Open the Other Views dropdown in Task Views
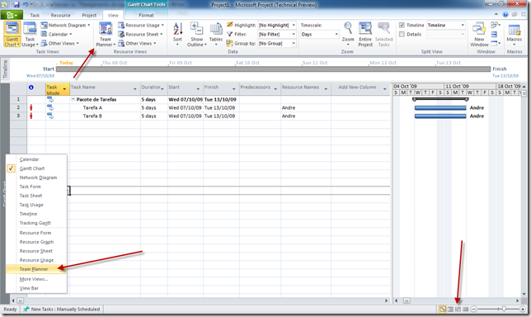The height and width of the screenshot is (317, 531). pyautogui.click(x=59, y=44)
